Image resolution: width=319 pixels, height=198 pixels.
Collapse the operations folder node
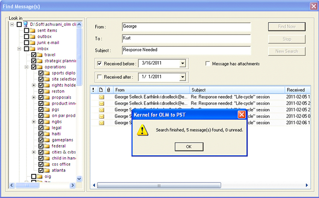click(x=26, y=67)
